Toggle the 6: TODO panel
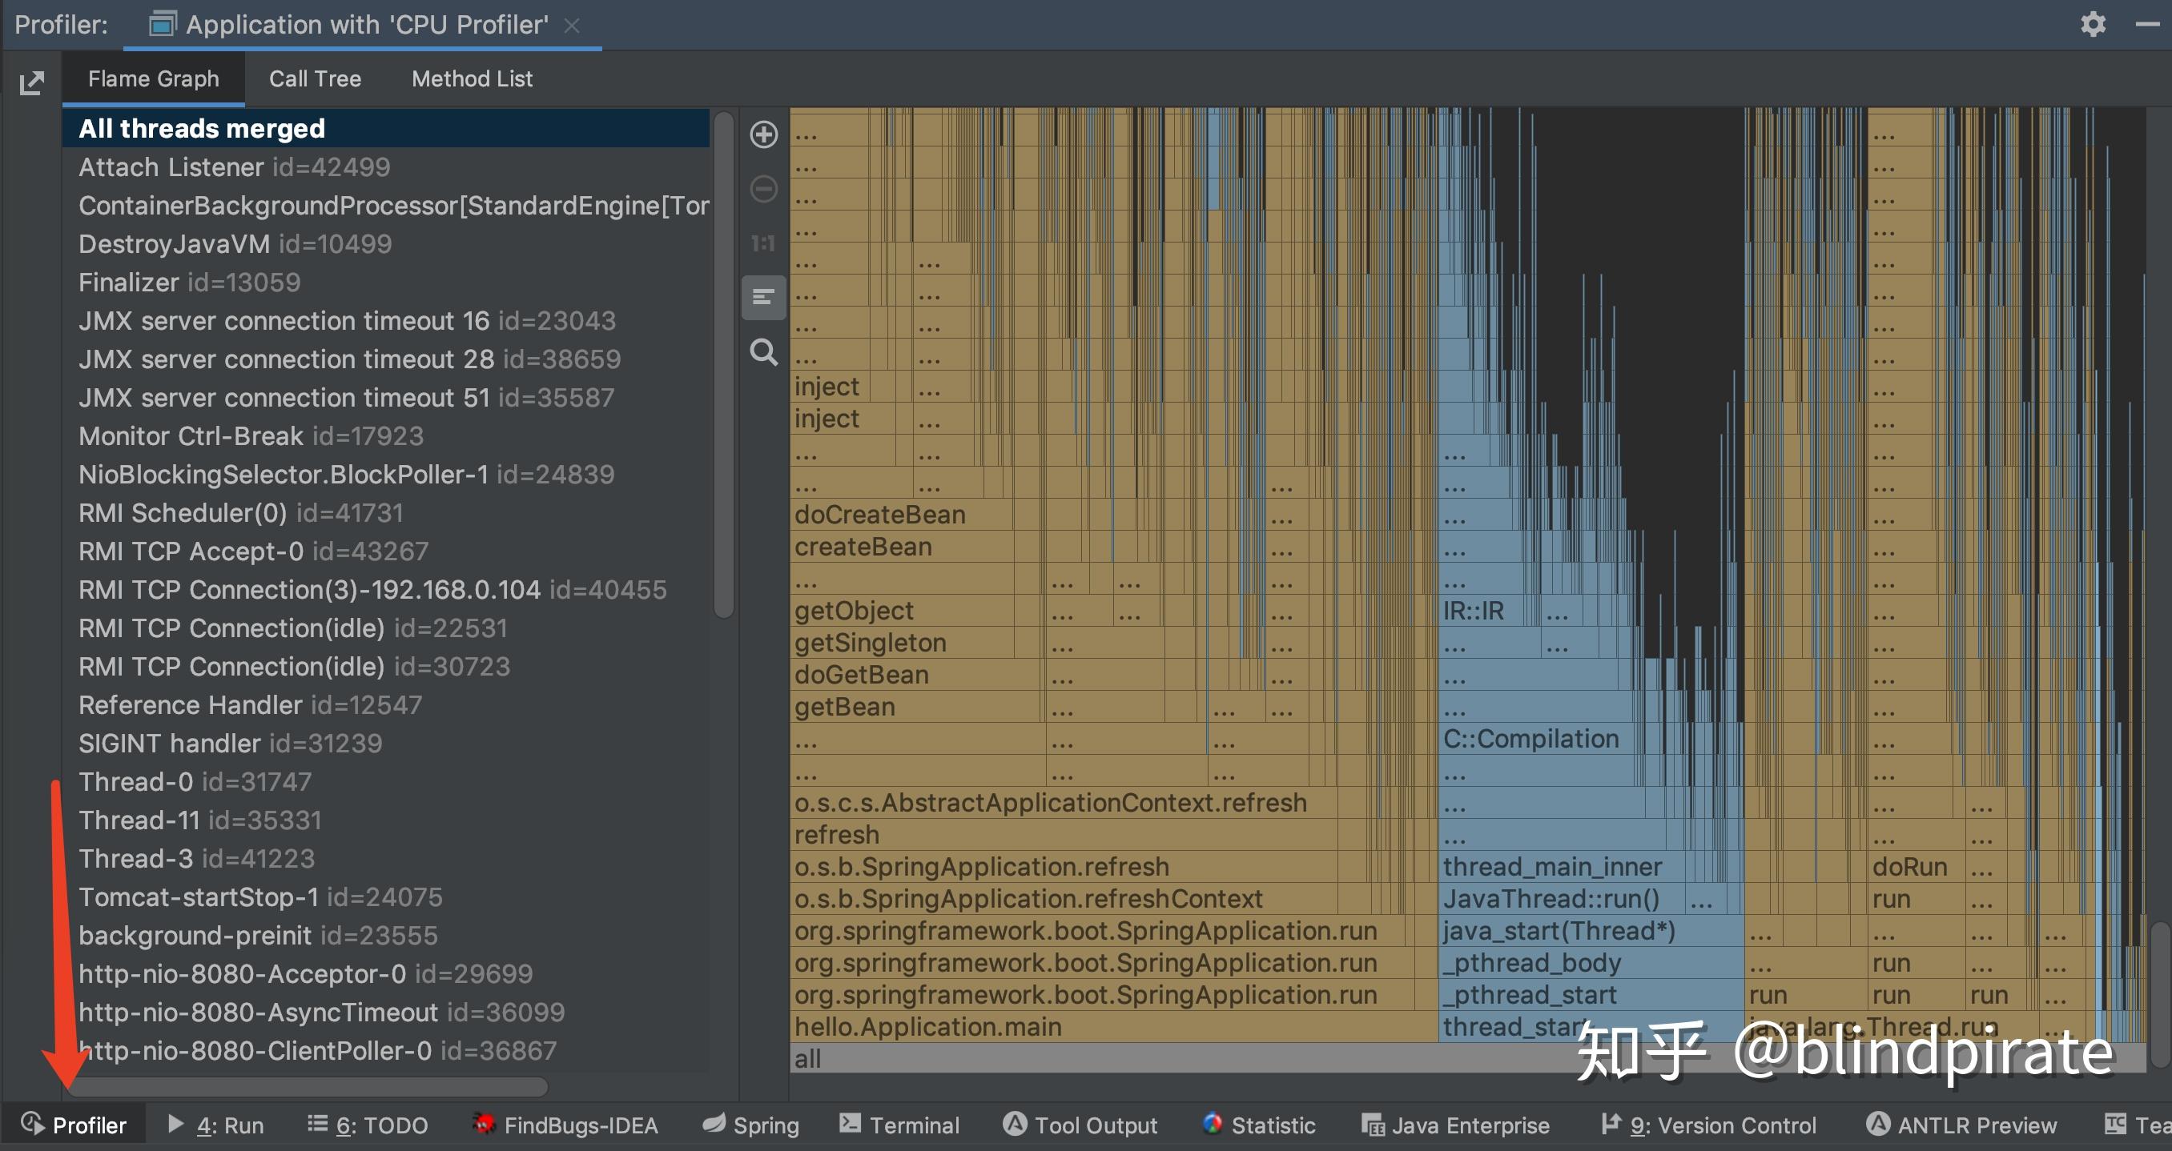The width and height of the screenshot is (2172, 1151). pyautogui.click(x=367, y=1125)
